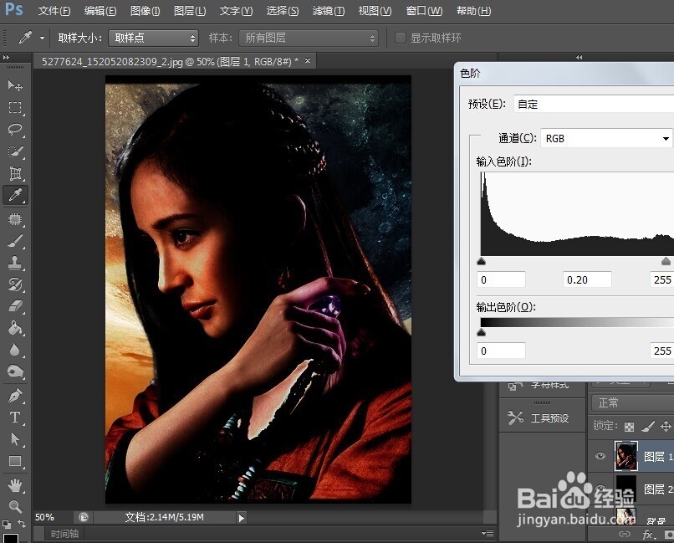Select the 图层 1 thumbnail
Screen dimensions: 674x543
click(x=625, y=456)
